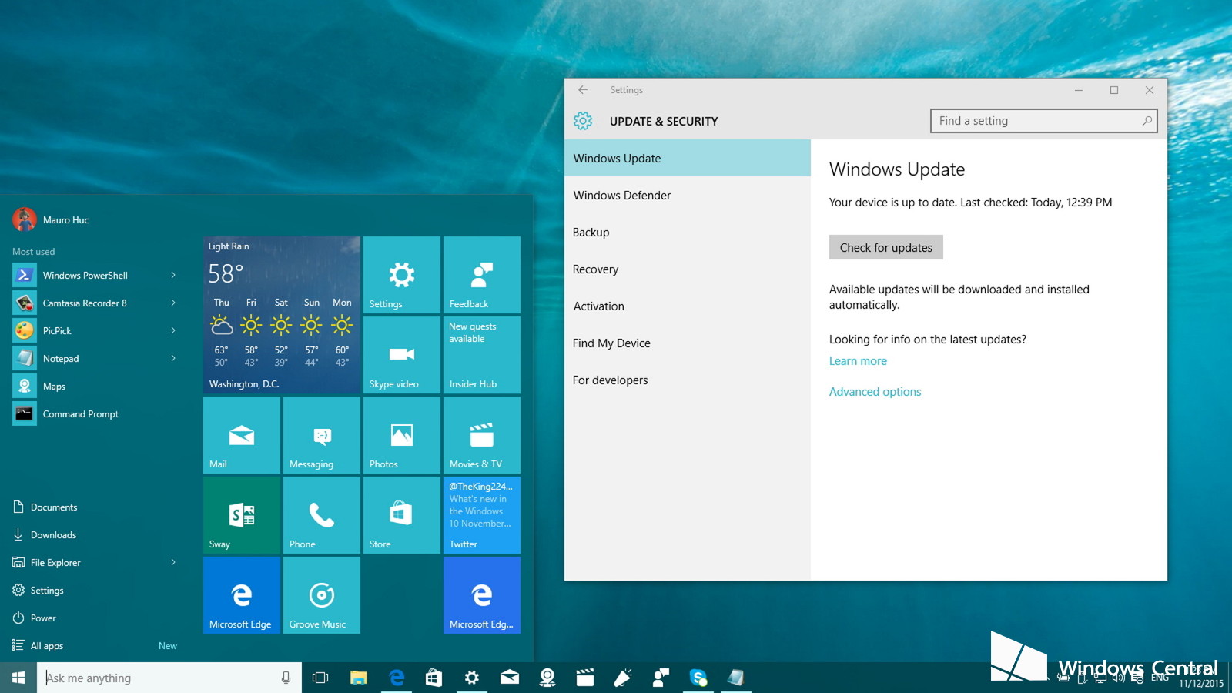Open Movies & TV clapperboard taskbar icon

pyautogui.click(x=585, y=678)
